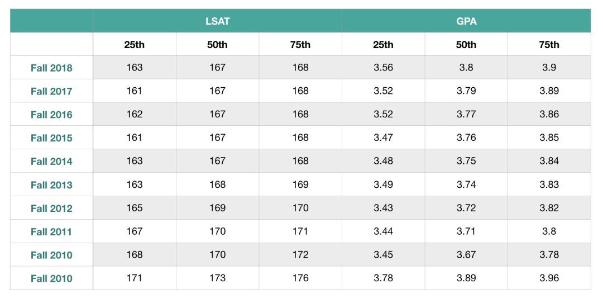Select the GPA 50th percentile column header

click(466, 45)
